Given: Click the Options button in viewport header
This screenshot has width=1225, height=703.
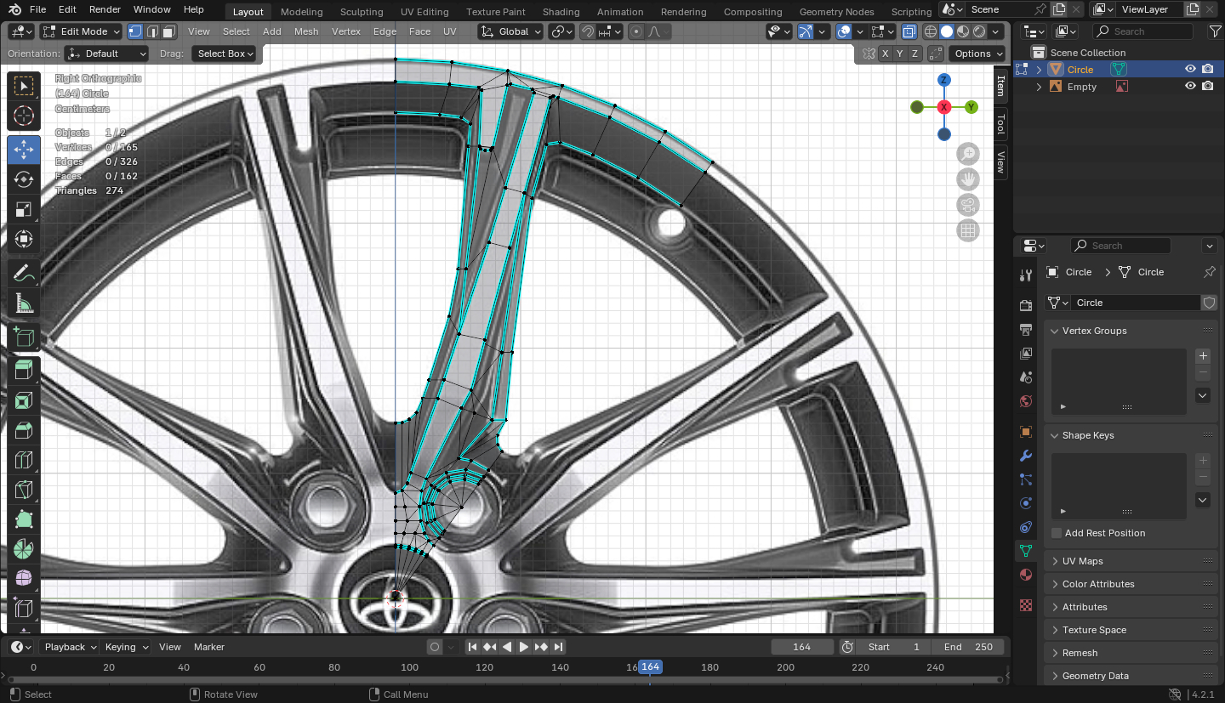Looking at the screenshot, I should (x=972, y=54).
